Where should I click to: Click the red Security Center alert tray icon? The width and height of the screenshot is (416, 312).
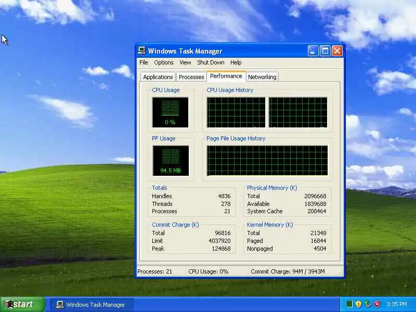point(377,304)
